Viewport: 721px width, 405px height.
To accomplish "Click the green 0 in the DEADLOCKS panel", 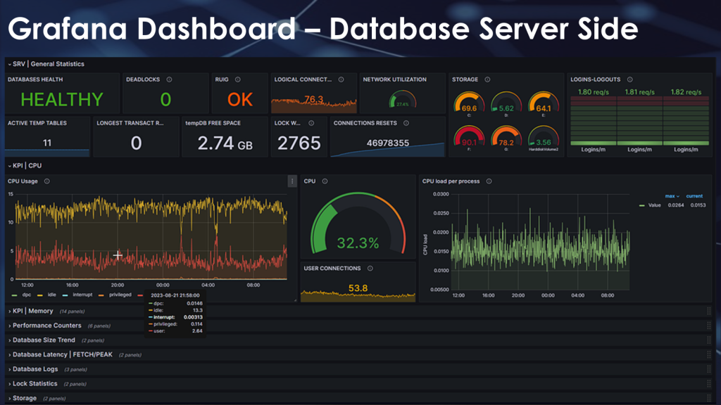I will 165,100.
